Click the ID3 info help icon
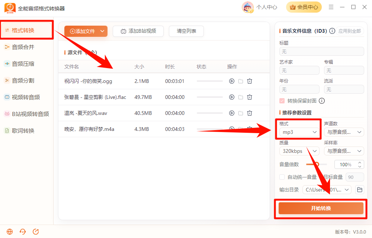372x238 pixels. (332, 31)
